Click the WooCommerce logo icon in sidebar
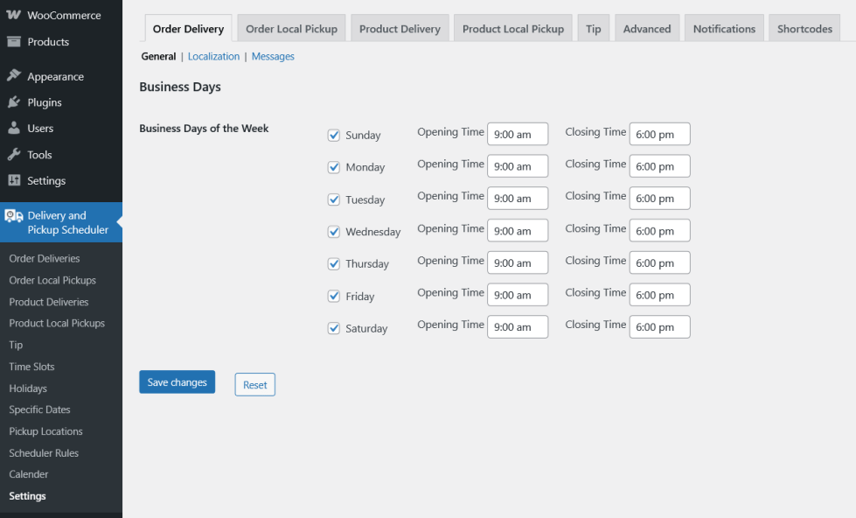 14,15
